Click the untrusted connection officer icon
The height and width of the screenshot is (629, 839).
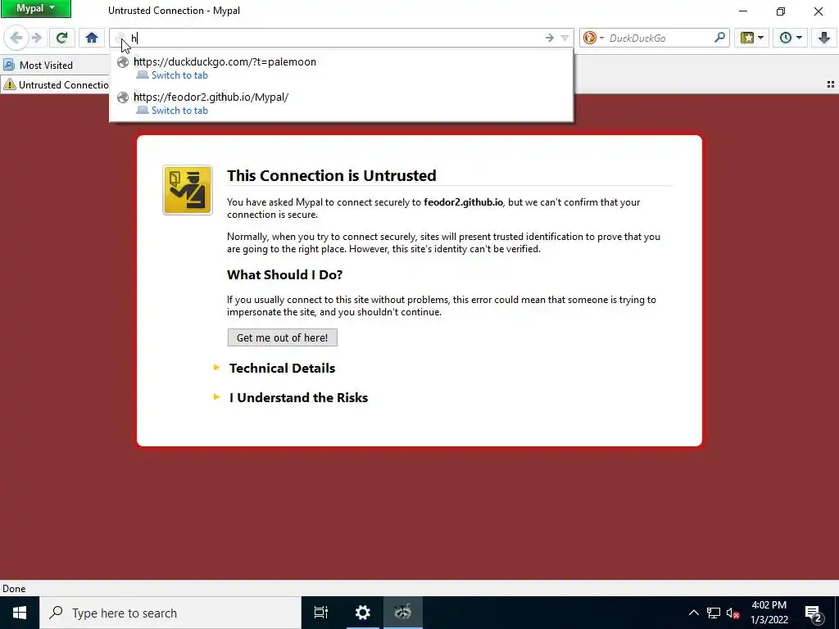(x=188, y=190)
